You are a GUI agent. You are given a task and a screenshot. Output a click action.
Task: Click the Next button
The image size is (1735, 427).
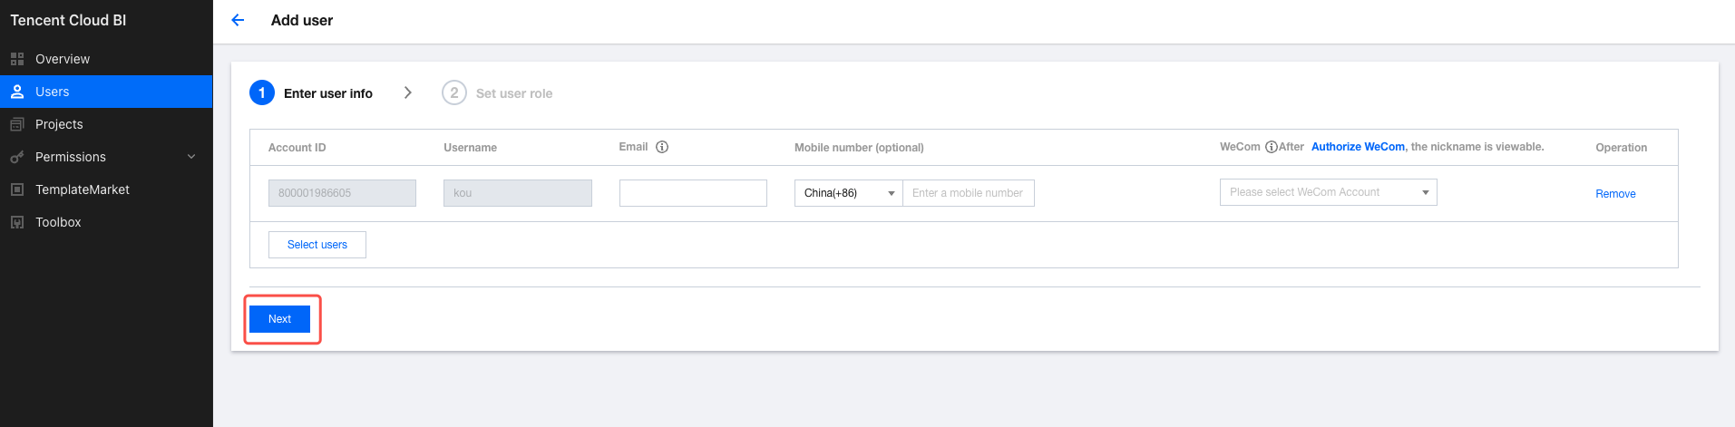click(279, 319)
